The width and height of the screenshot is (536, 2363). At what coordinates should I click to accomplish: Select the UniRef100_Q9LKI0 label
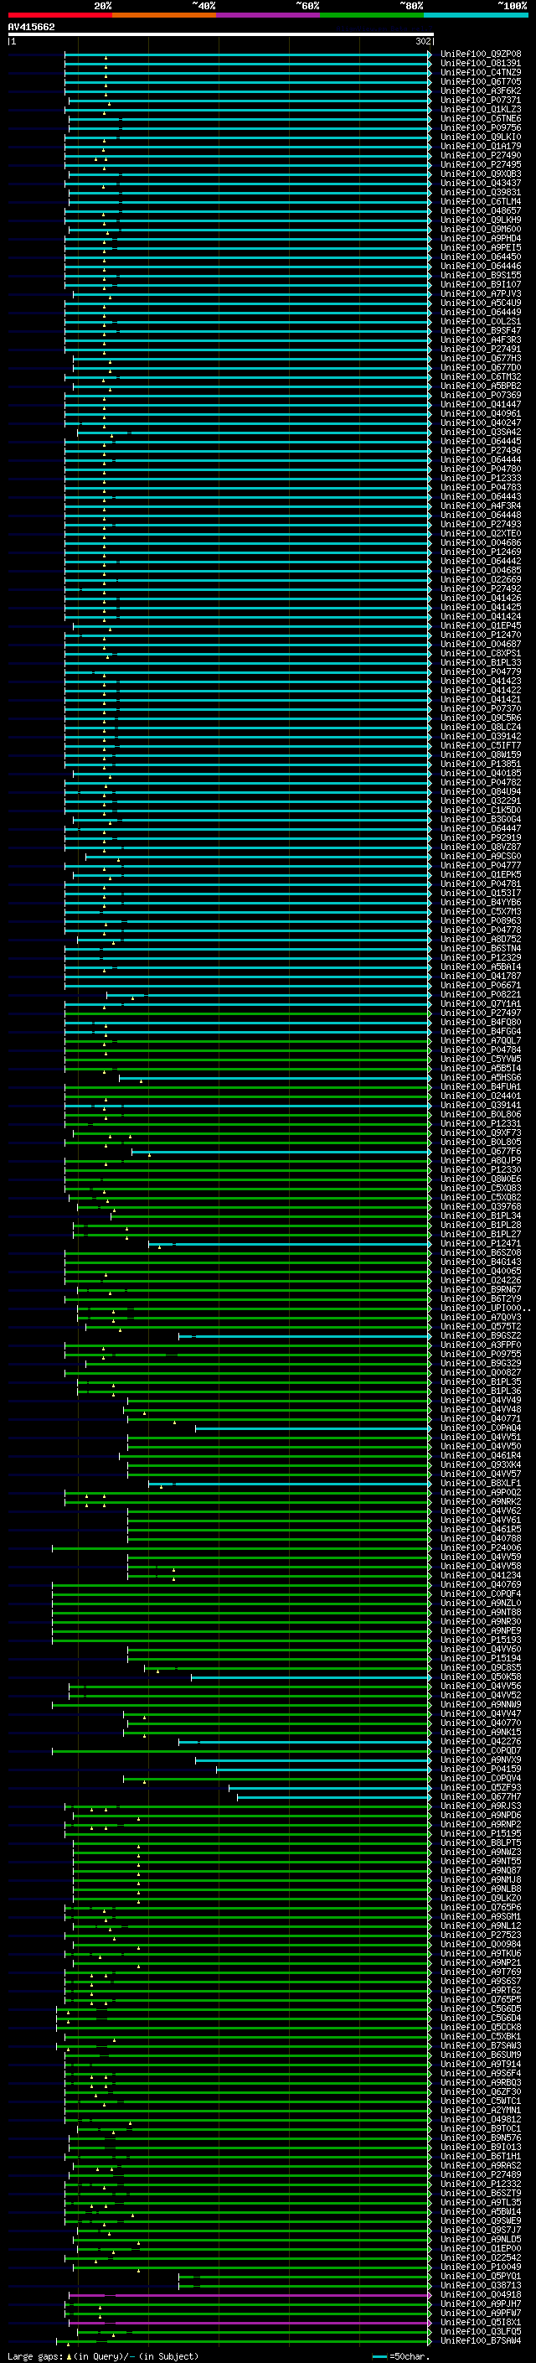tap(481, 137)
